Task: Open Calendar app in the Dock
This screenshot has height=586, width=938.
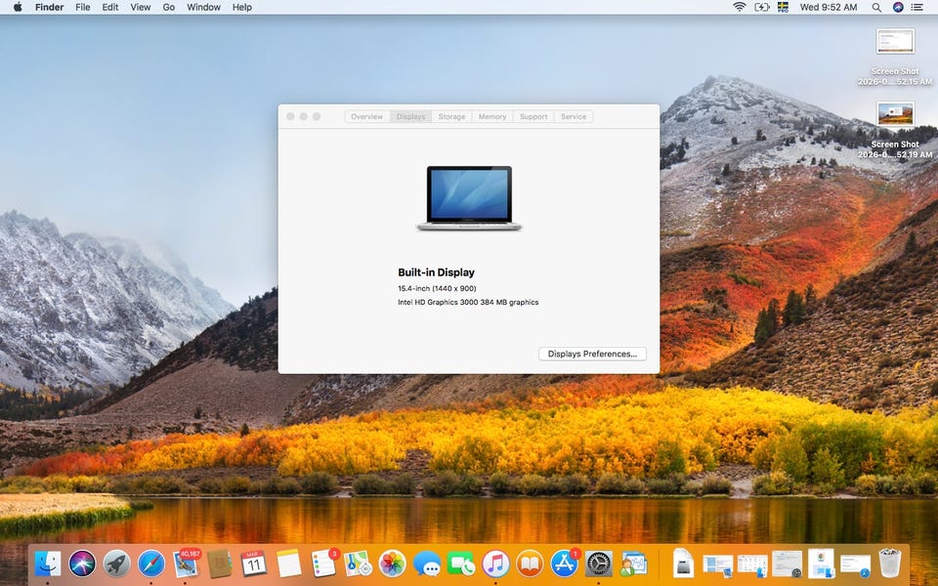Action: point(254,563)
